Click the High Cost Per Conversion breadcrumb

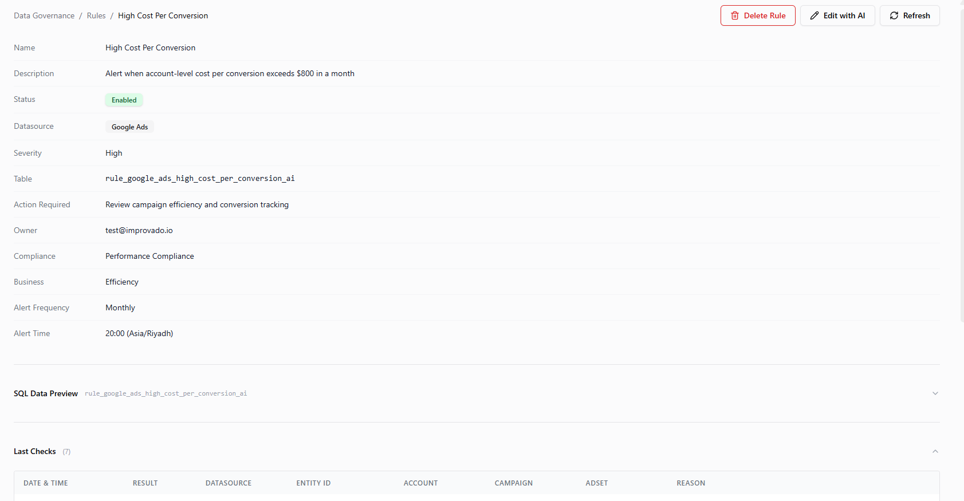[x=163, y=16]
